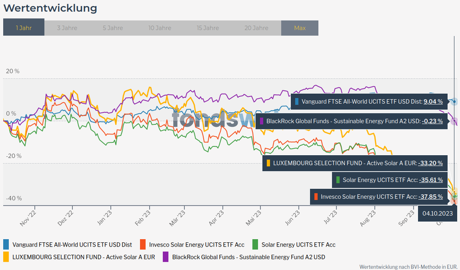Toggle Vanguard FTSE All-World legend label
The width and height of the screenshot is (460, 270).
coord(72,245)
